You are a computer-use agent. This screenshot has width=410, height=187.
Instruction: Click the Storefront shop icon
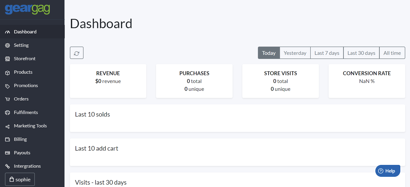[x=7, y=59]
